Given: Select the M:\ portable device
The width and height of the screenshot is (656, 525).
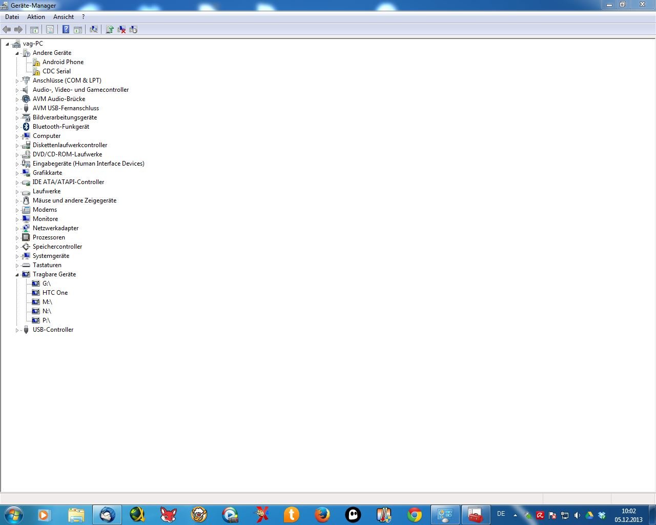Looking at the screenshot, I should point(47,302).
